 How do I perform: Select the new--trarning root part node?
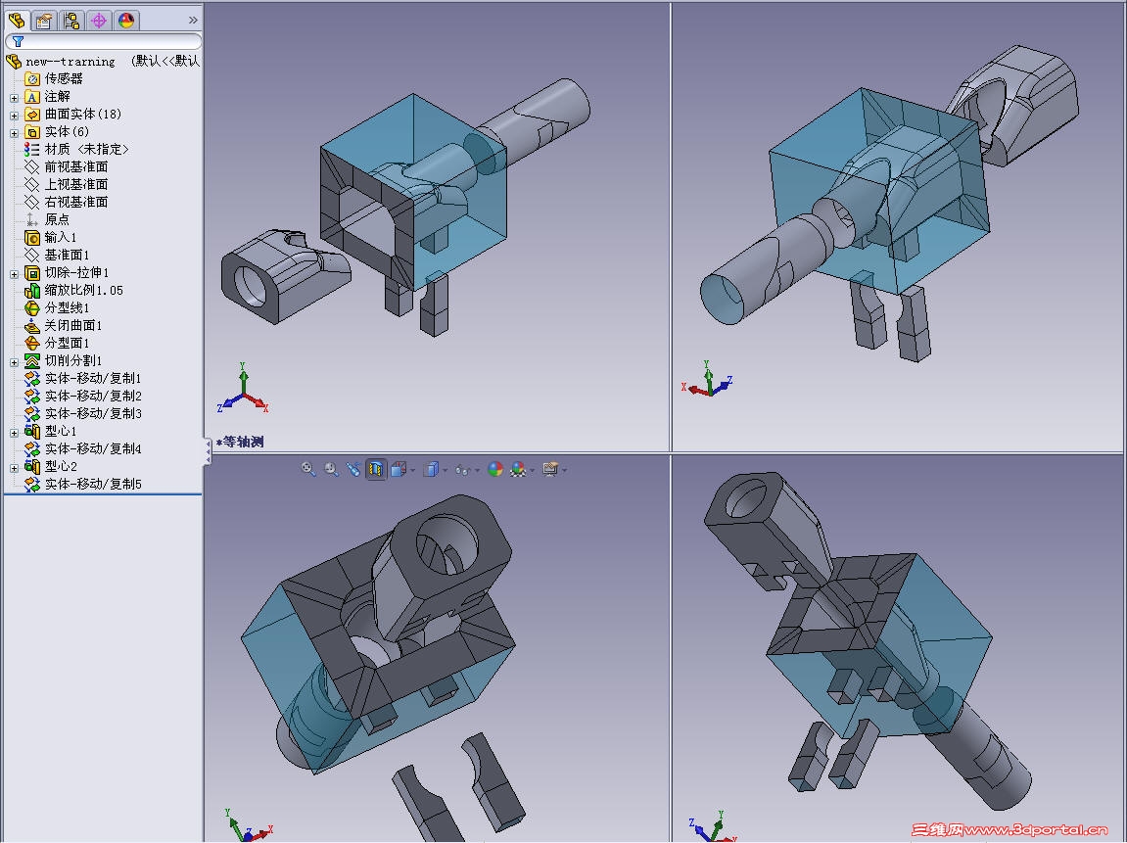tap(70, 61)
